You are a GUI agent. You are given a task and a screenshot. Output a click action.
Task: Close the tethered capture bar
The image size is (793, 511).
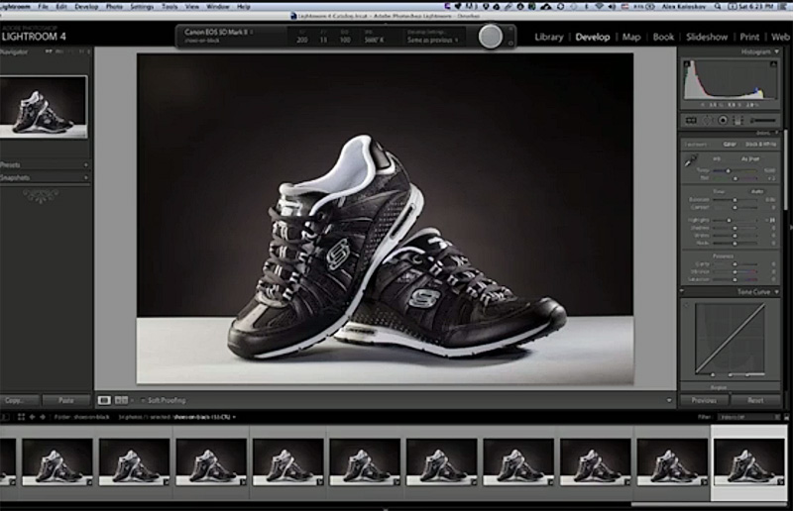[510, 30]
